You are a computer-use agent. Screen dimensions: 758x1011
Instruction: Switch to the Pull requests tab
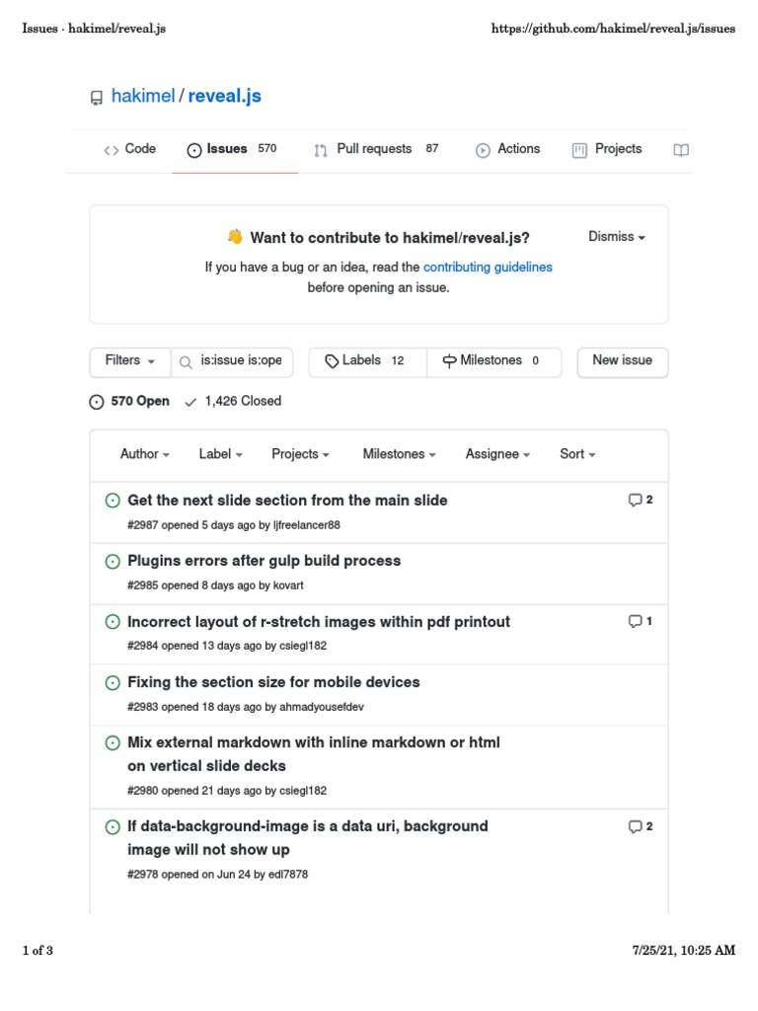coord(374,149)
